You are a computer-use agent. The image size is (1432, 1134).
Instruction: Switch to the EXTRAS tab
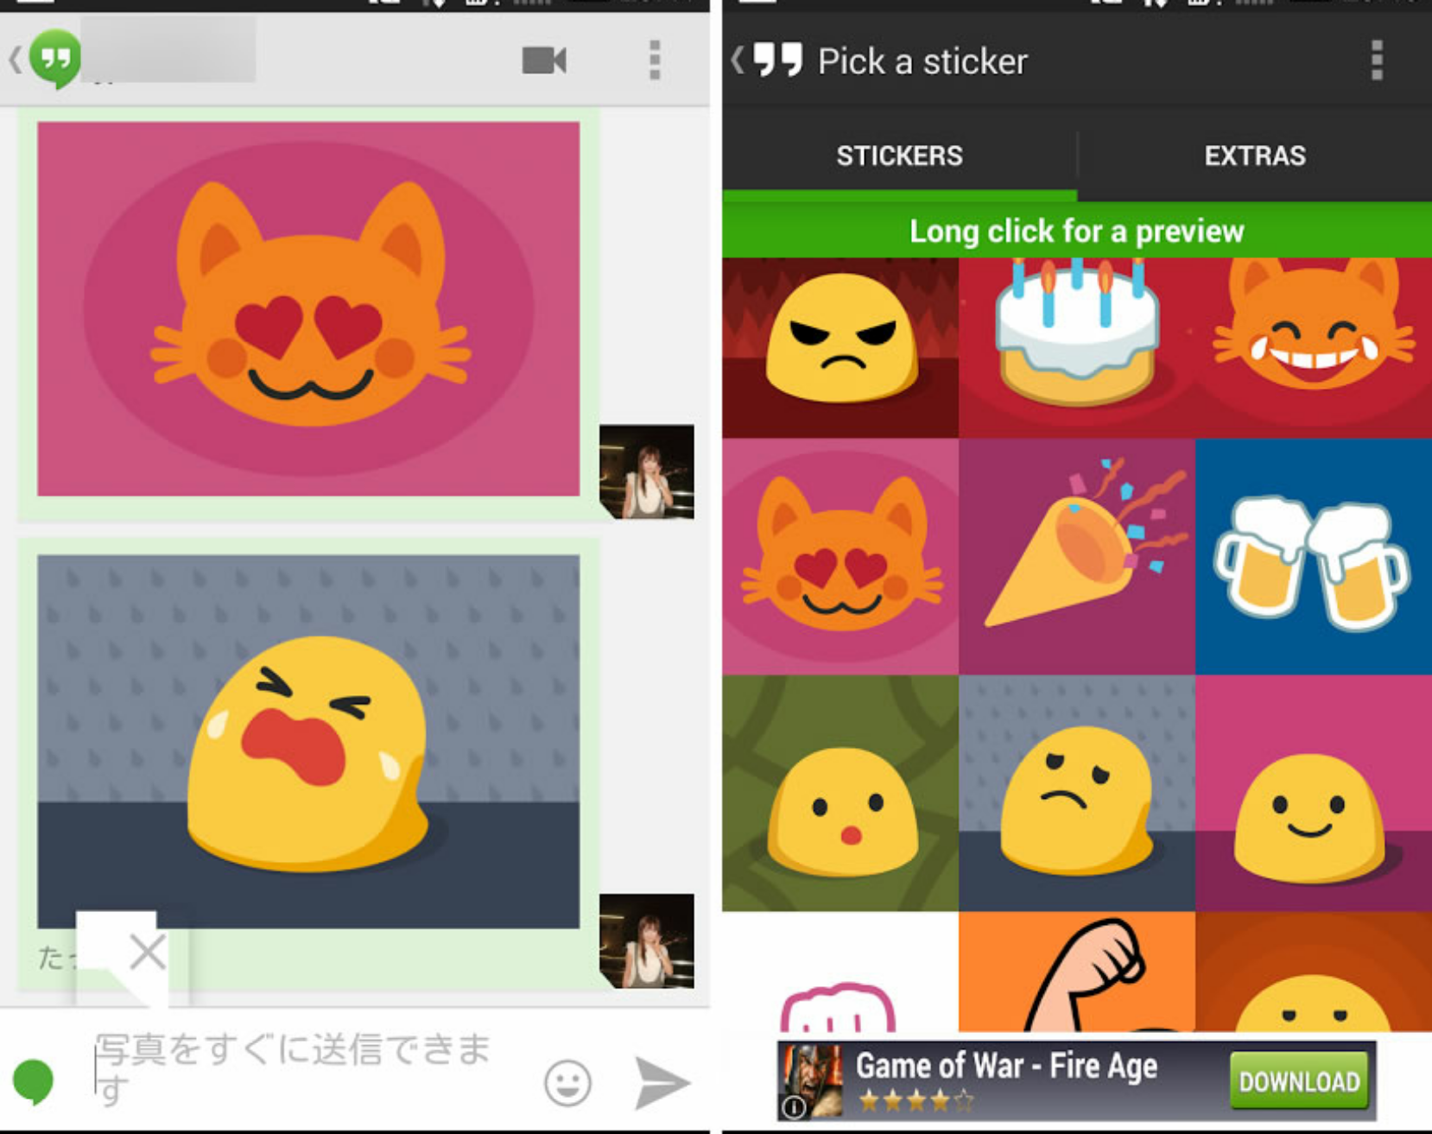click(x=1255, y=155)
